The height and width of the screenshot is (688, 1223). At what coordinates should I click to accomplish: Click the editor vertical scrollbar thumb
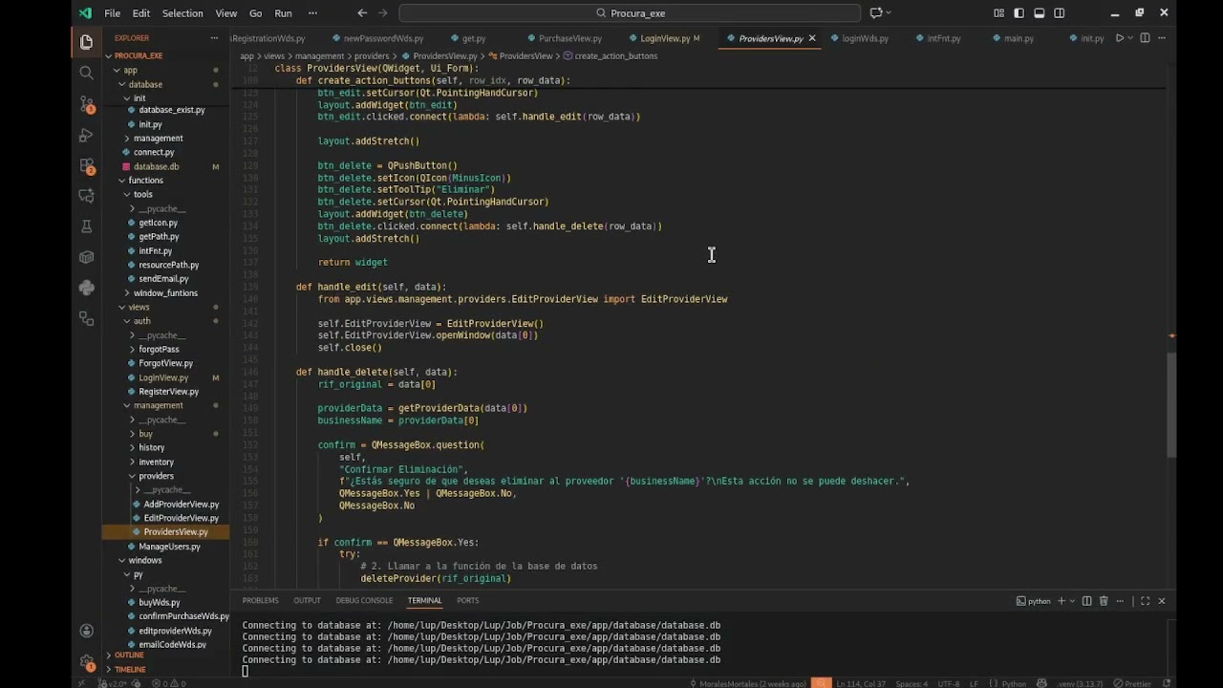click(x=1171, y=404)
